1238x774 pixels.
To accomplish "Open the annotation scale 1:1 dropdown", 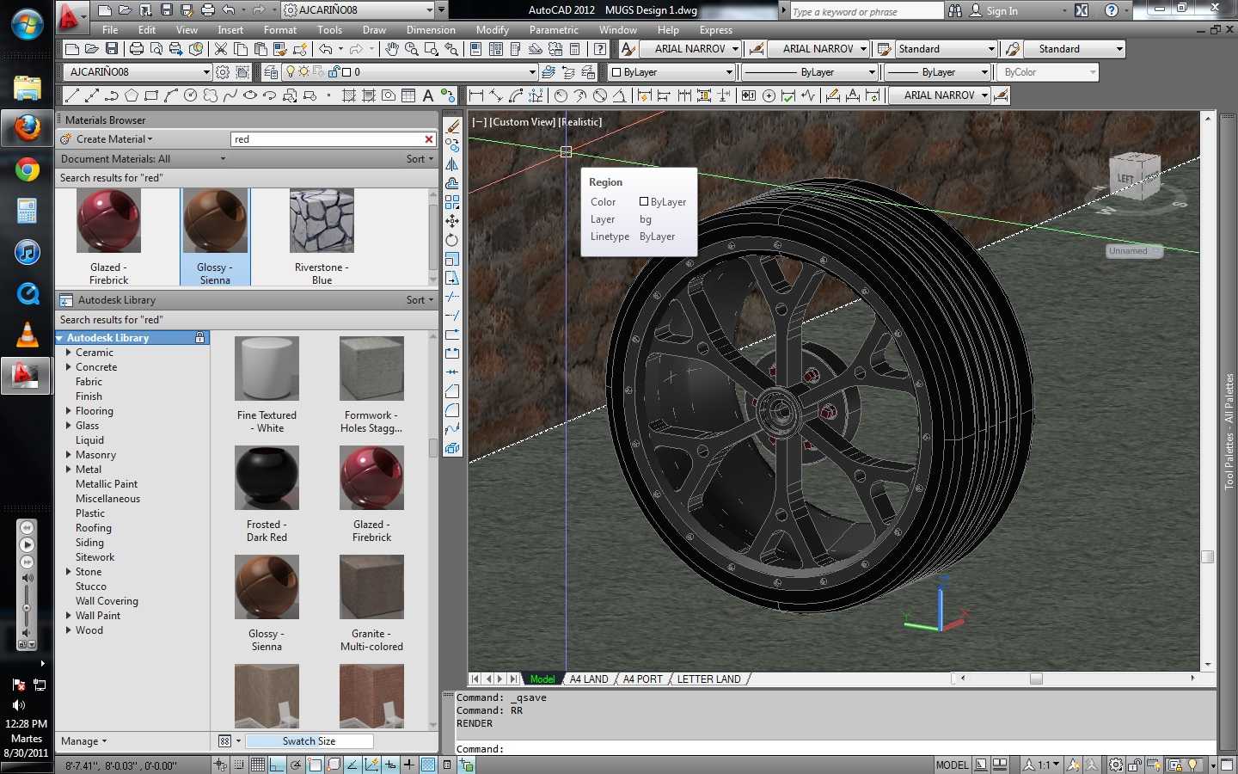I will click(x=1041, y=765).
